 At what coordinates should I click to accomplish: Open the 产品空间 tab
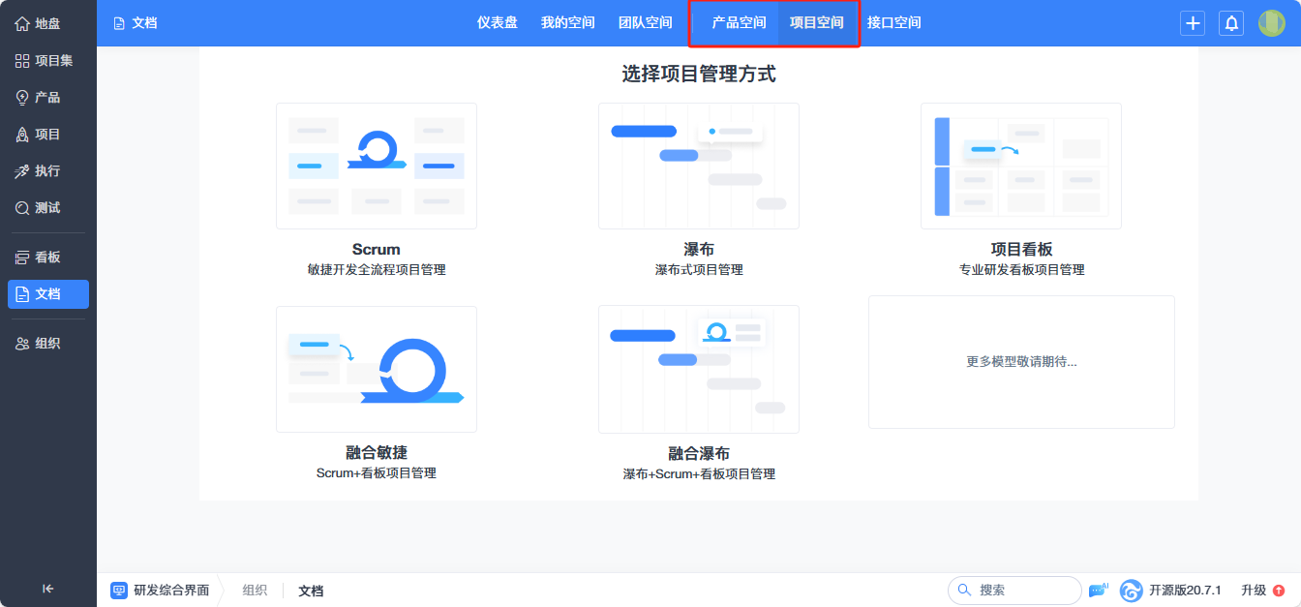coord(740,23)
